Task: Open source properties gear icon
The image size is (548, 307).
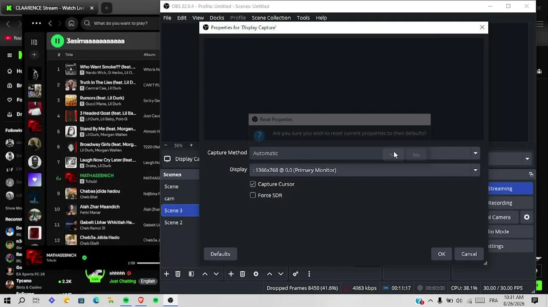Action: (x=256, y=274)
